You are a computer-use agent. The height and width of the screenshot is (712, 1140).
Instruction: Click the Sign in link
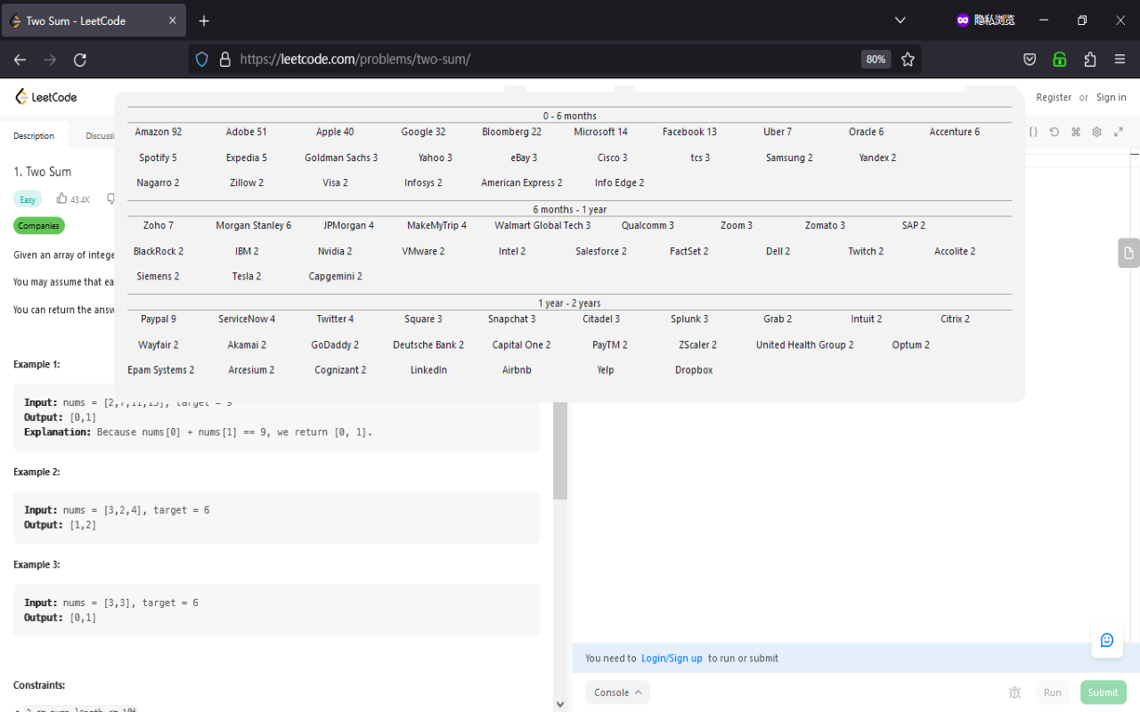(1111, 98)
